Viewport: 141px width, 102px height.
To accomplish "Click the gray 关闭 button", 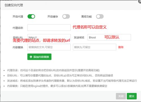I will (121, 96).
